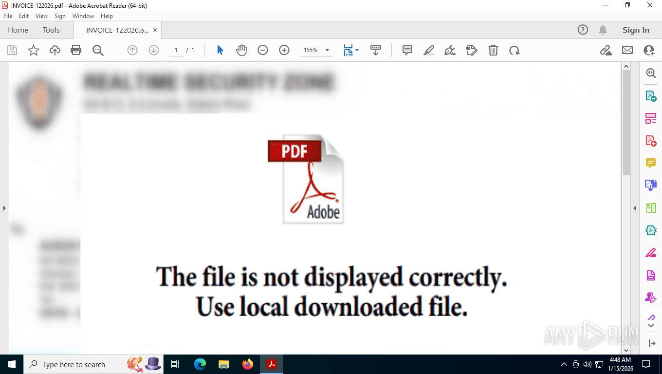Save the file using the floppy disk icon

pyautogui.click(x=12, y=50)
